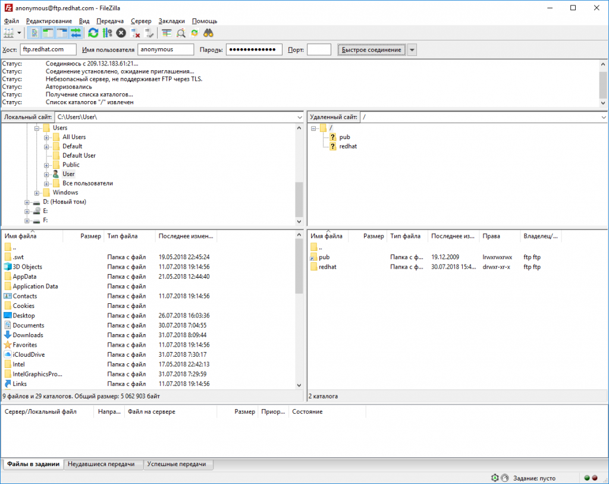The image size is (609, 484).
Task: Open the Site Manager icon
Action: [8, 33]
